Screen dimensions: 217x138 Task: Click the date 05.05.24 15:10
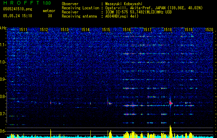coord(18,16)
